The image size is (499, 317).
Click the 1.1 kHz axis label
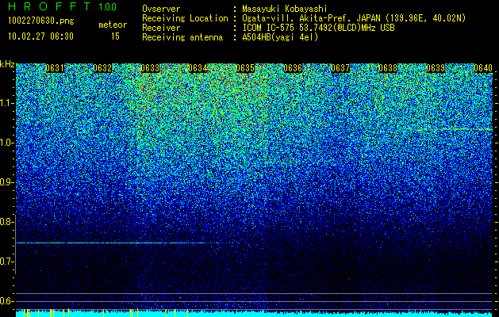(x=6, y=103)
